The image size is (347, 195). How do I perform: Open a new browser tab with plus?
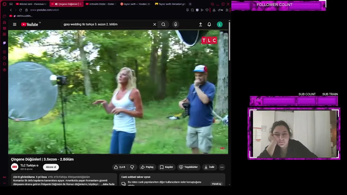pyautogui.click(x=190, y=4)
